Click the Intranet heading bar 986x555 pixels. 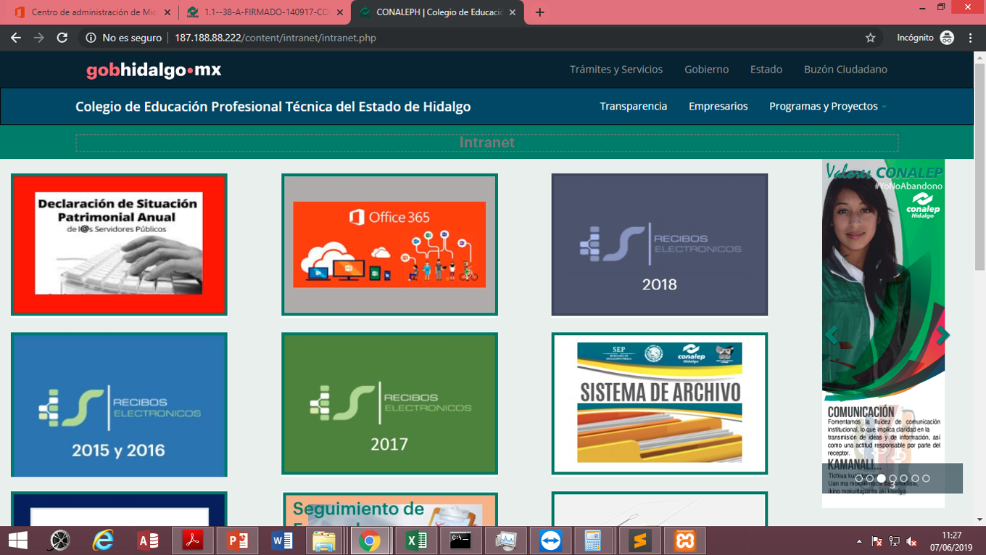click(x=487, y=142)
